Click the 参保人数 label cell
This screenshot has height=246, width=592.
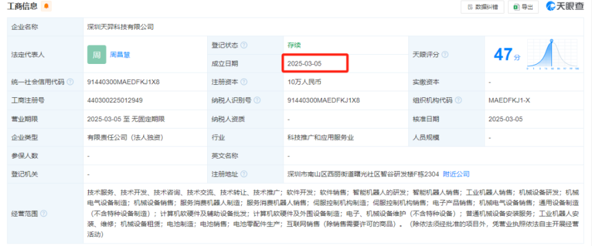pyautogui.click(x=45, y=156)
